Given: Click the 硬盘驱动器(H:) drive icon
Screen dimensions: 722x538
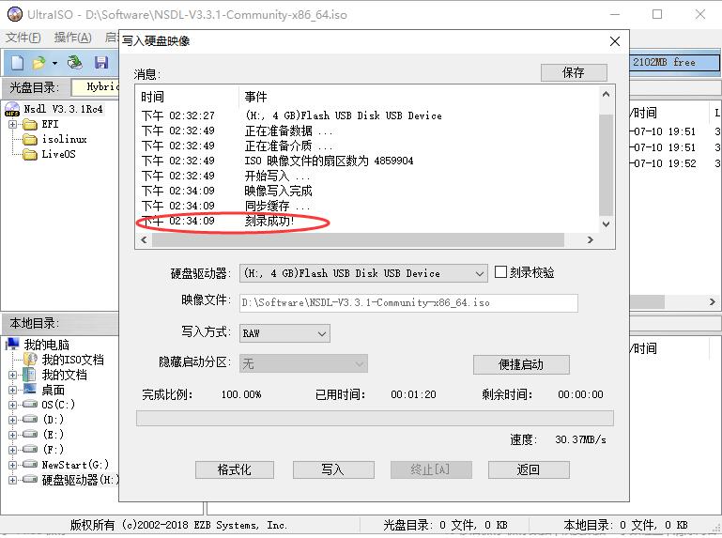Looking at the screenshot, I should pyautogui.click(x=30, y=479).
